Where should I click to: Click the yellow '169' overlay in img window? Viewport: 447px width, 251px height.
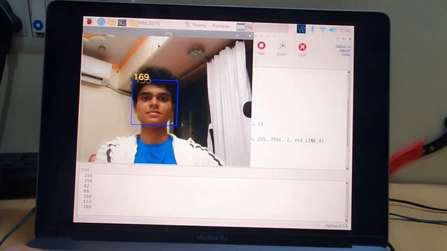pyautogui.click(x=142, y=77)
